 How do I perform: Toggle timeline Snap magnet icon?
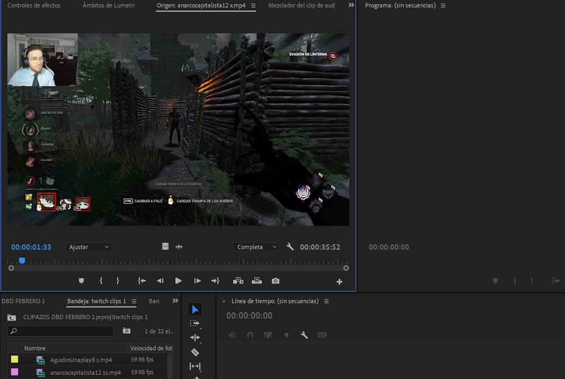coord(250,335)
